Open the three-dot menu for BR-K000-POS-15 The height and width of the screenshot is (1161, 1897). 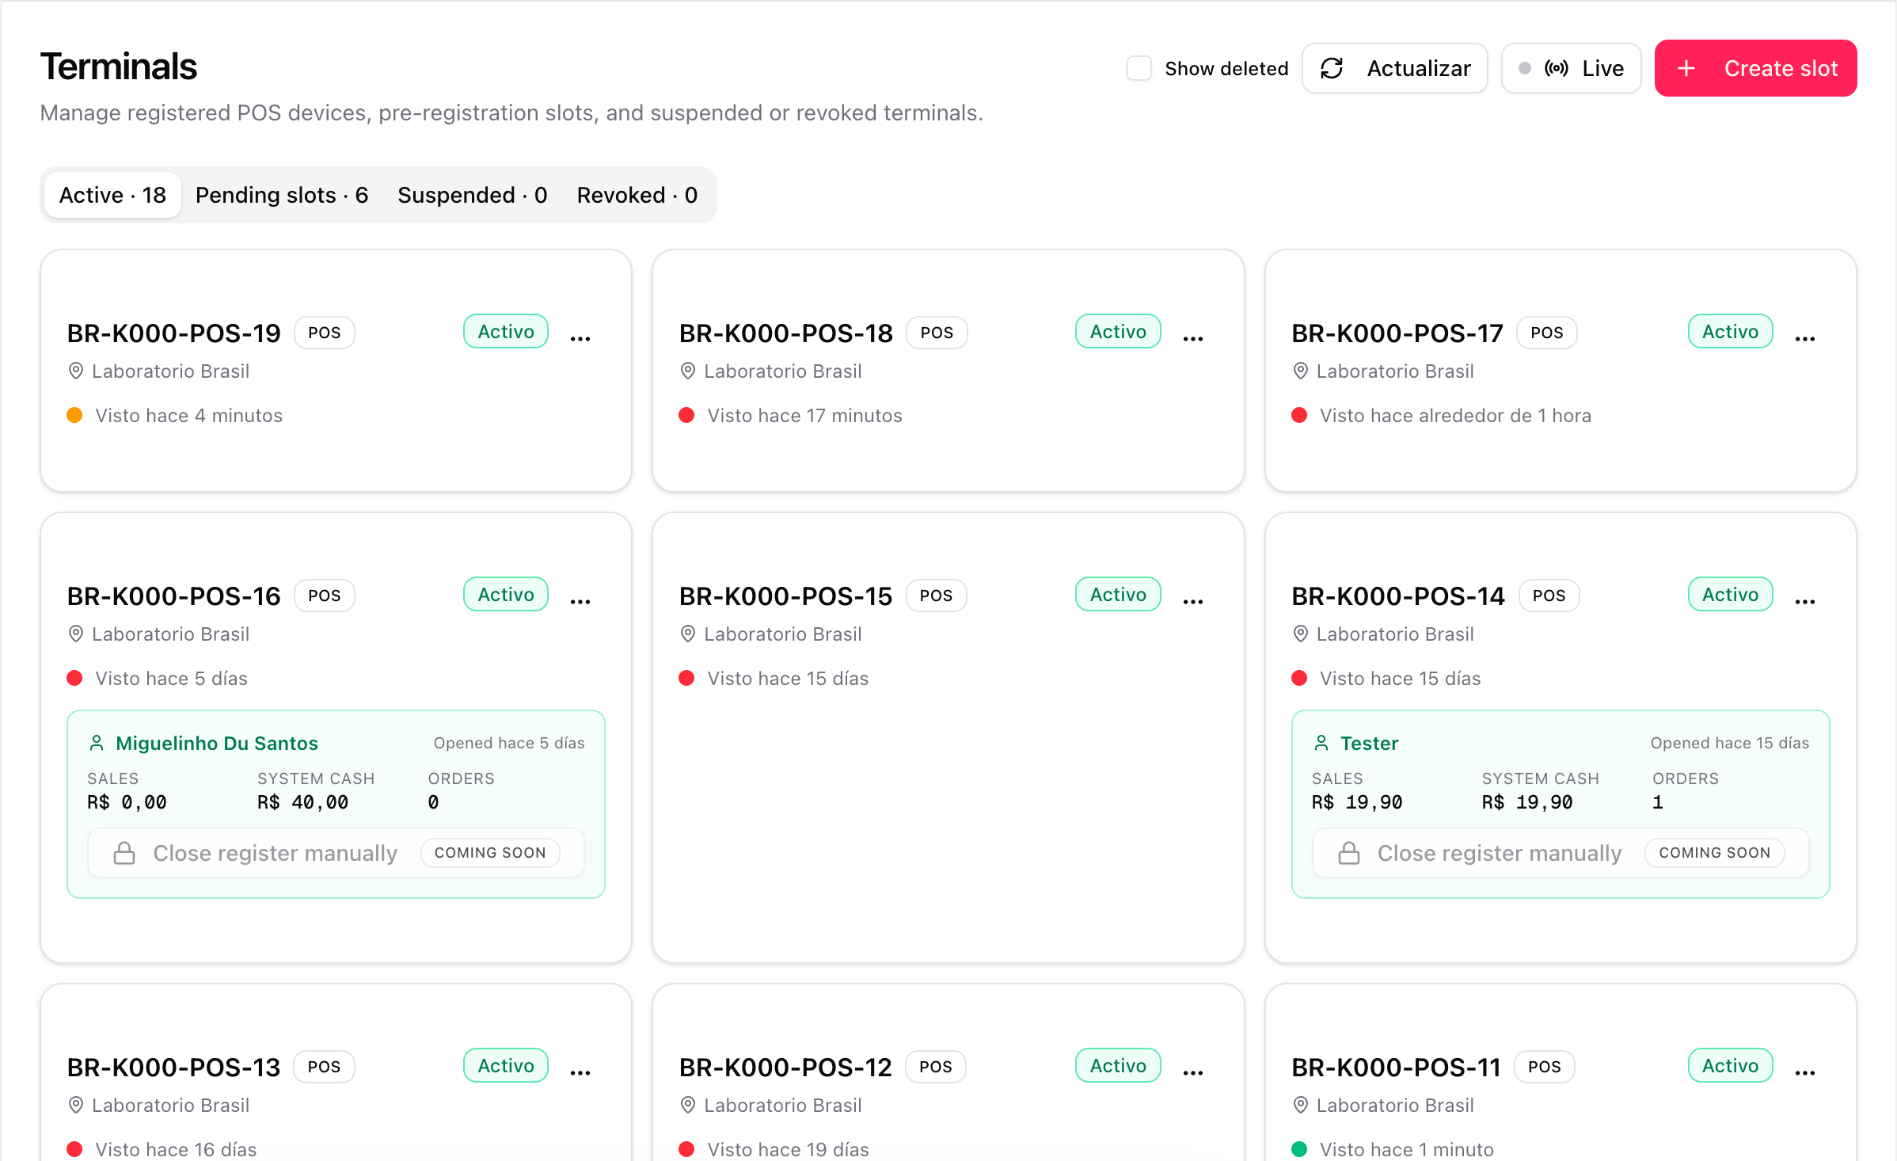[x=1192, y=601]
